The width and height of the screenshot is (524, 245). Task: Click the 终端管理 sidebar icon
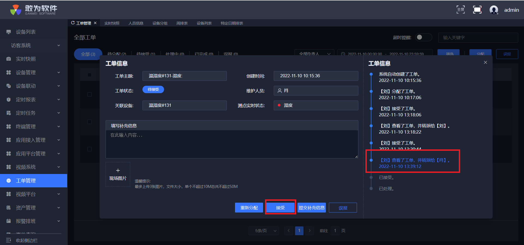click(9, 126)
